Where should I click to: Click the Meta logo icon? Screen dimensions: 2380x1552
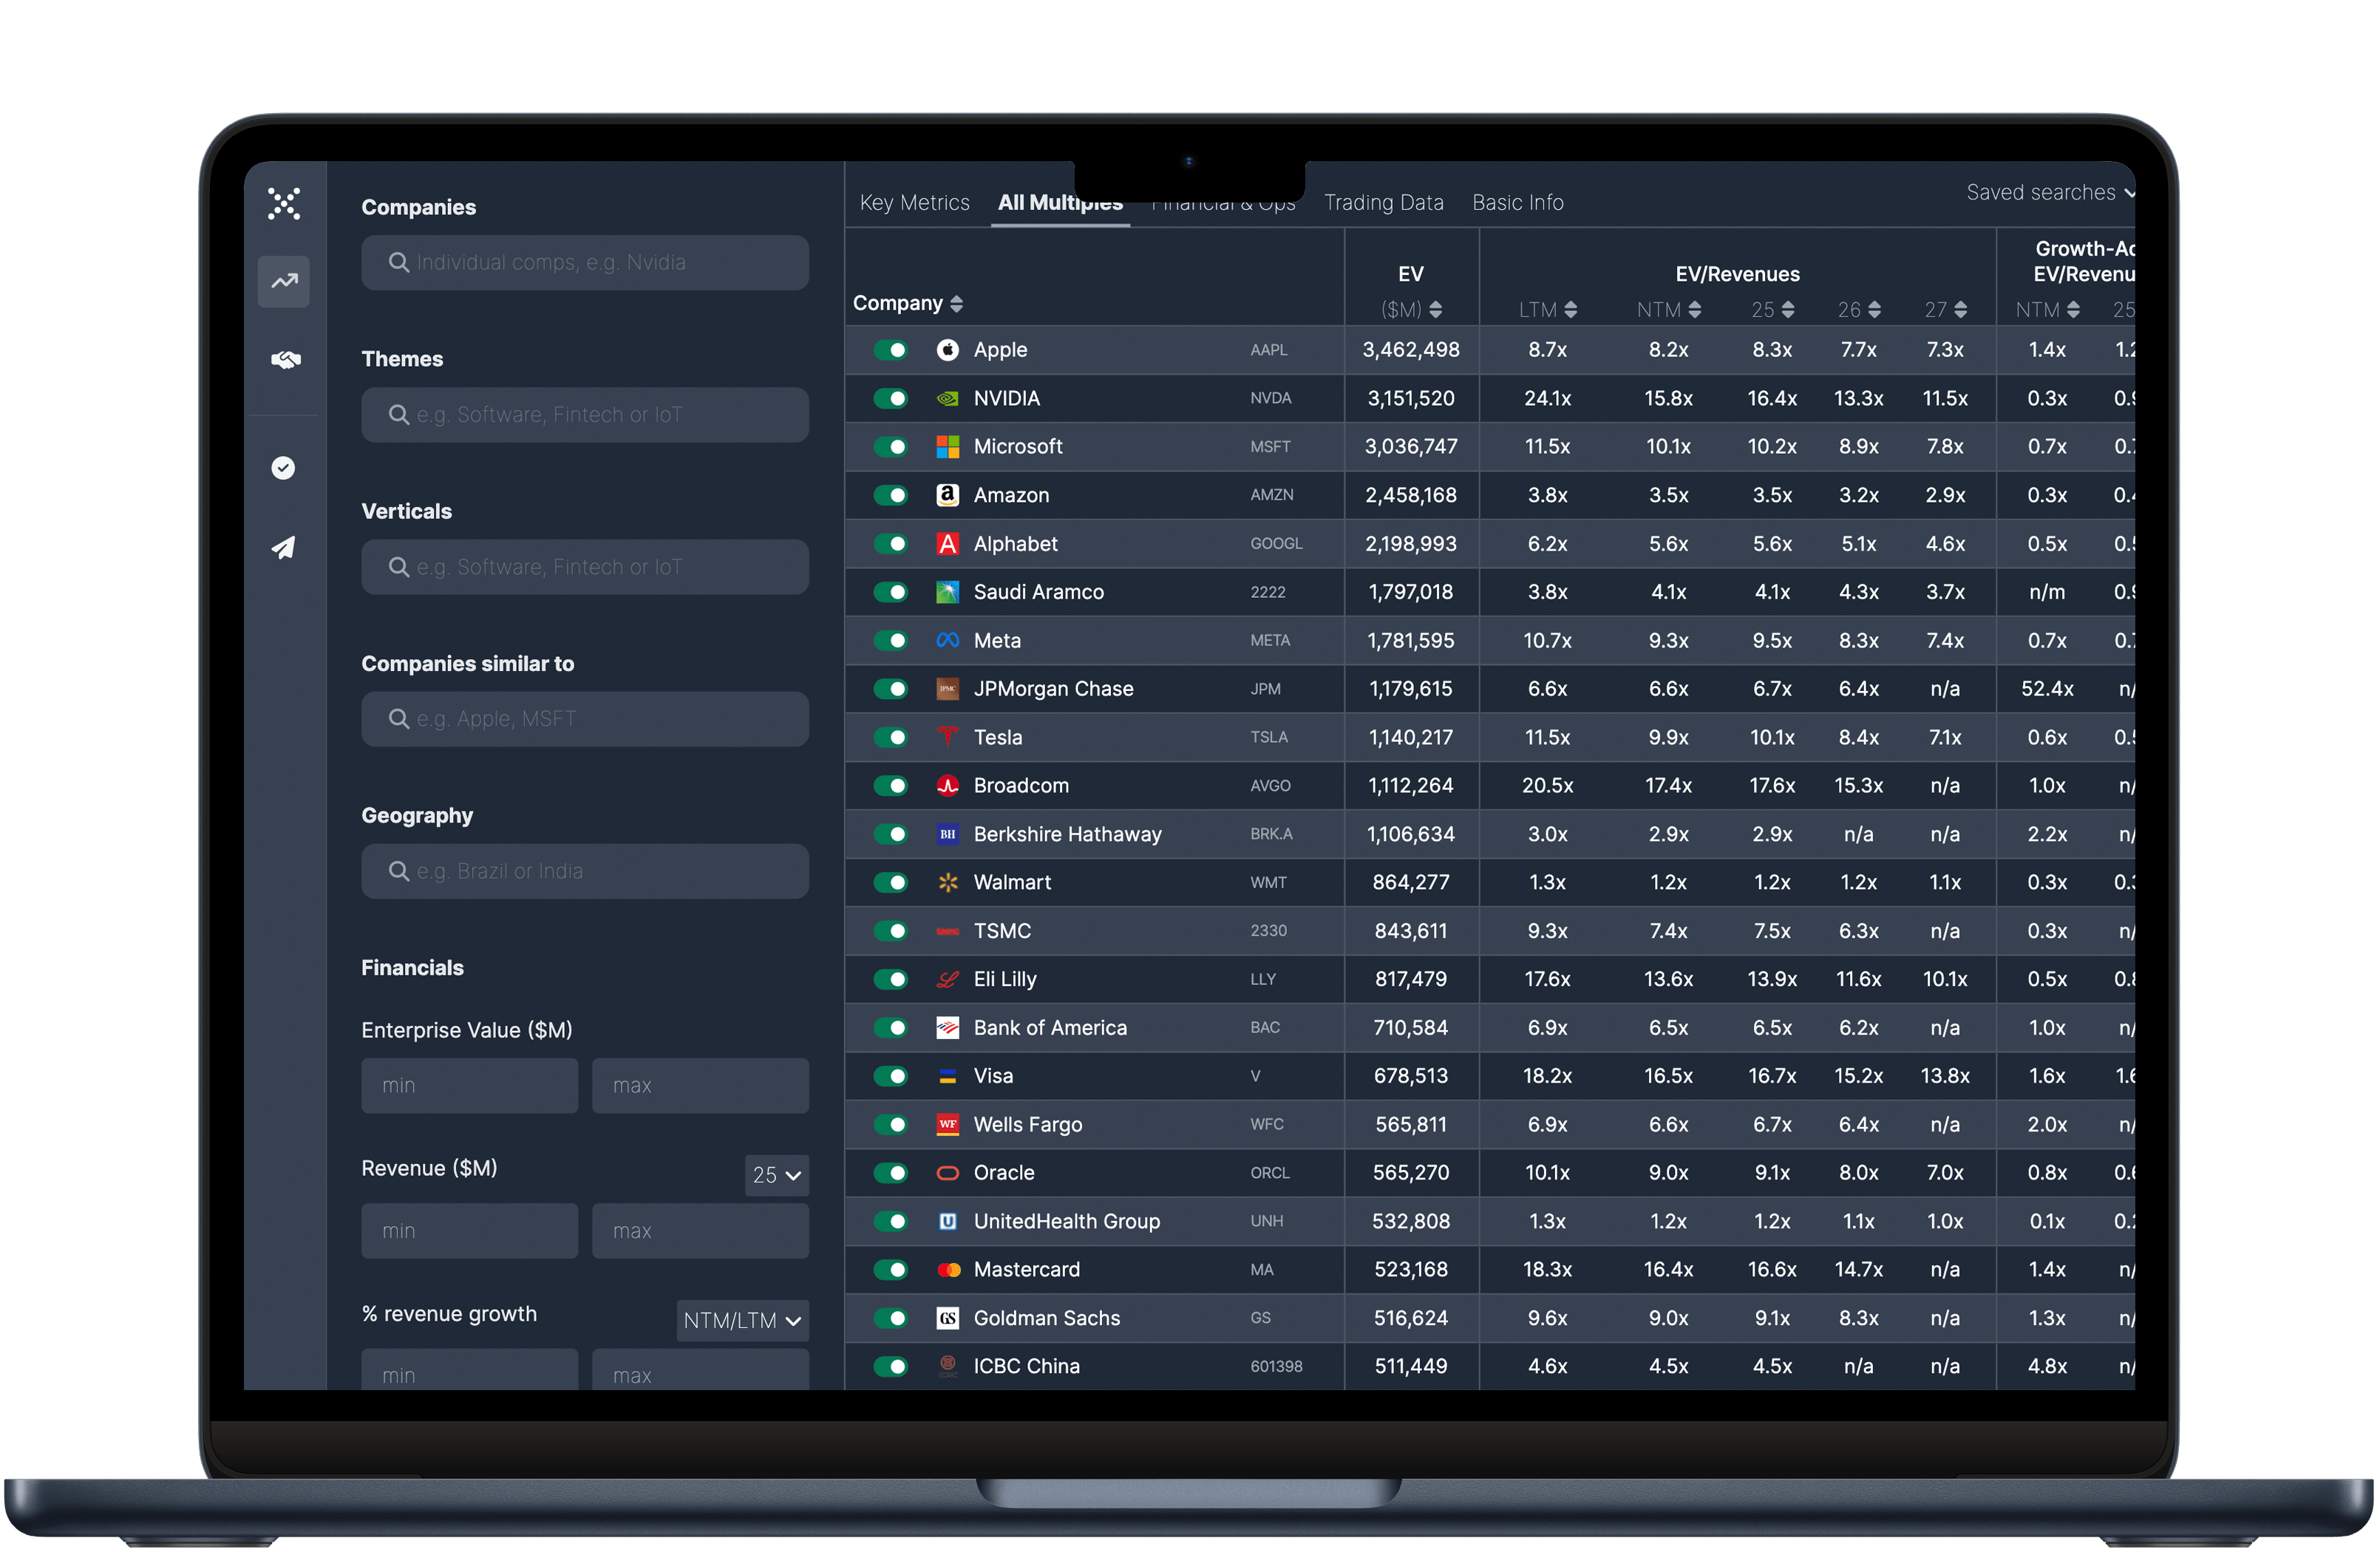point(947,640)
